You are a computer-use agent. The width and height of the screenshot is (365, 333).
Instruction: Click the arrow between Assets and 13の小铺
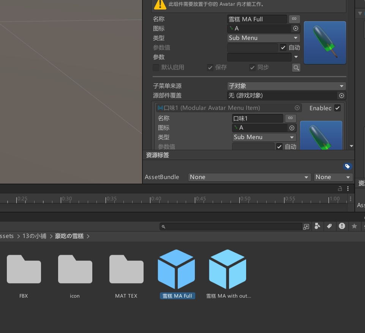(x=18, y=236)
